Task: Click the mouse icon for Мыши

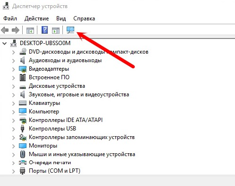Action: (x=23, y=154)
